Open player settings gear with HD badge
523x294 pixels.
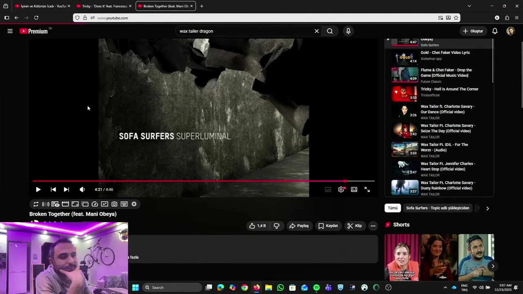click(341, 189)
